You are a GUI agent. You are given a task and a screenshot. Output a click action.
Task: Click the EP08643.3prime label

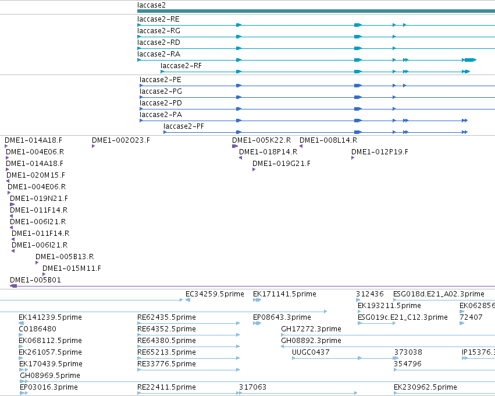(x=282, y=317)
